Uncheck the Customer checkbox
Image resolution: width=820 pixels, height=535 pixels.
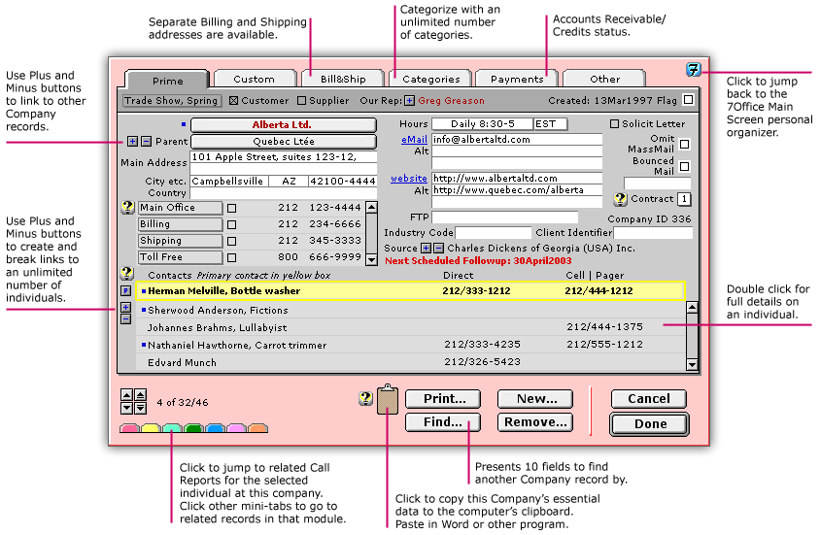click(233, 100)
